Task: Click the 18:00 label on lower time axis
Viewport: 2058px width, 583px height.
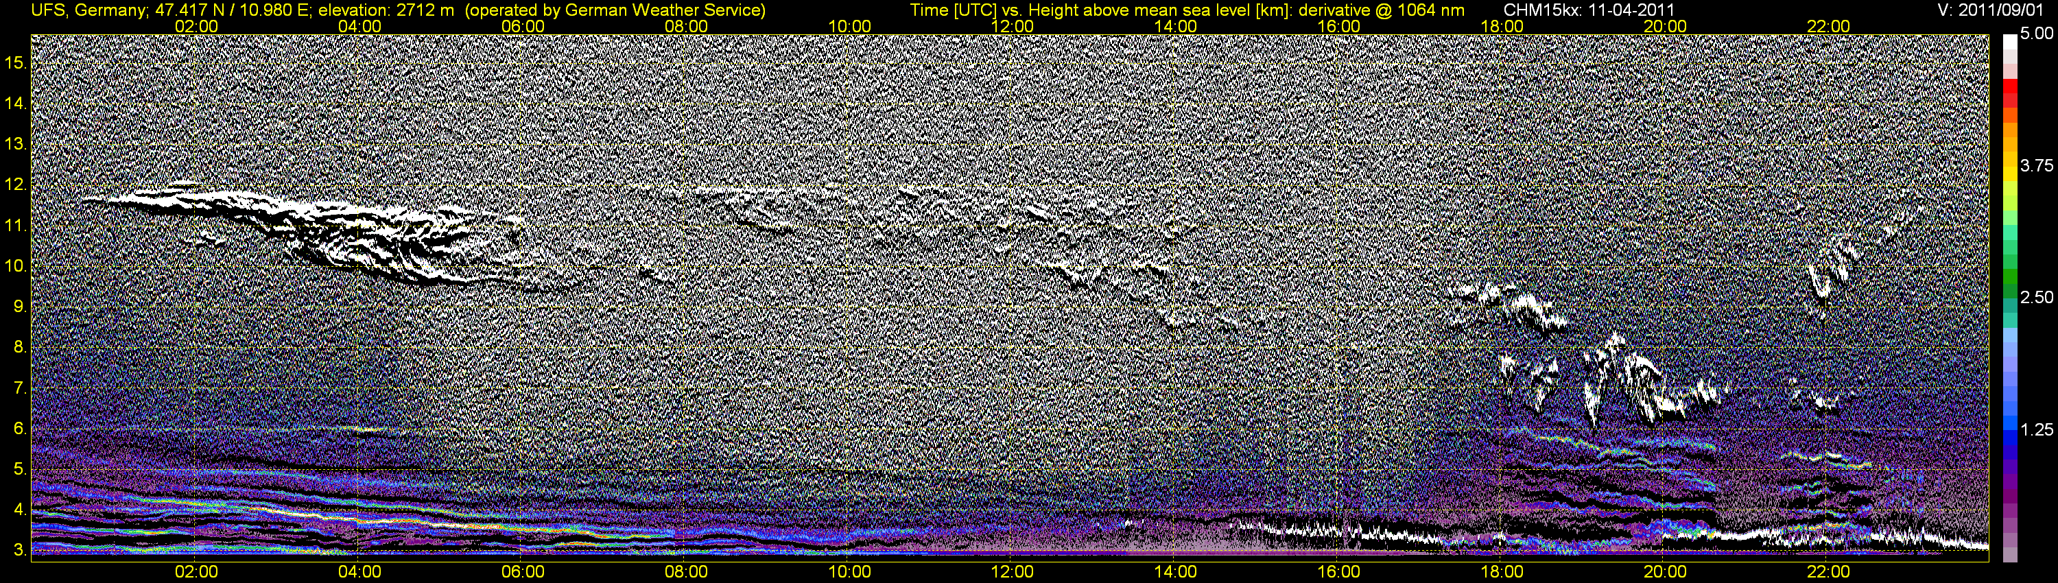Action: pos(1502,572)
